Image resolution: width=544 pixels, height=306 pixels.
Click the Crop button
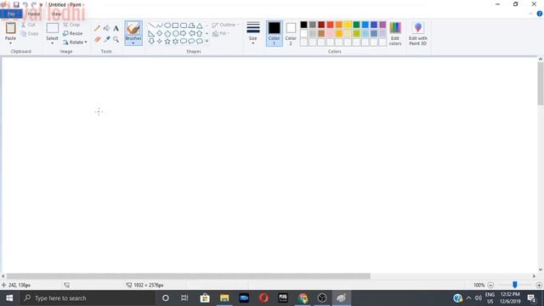(x=71, y=25)
